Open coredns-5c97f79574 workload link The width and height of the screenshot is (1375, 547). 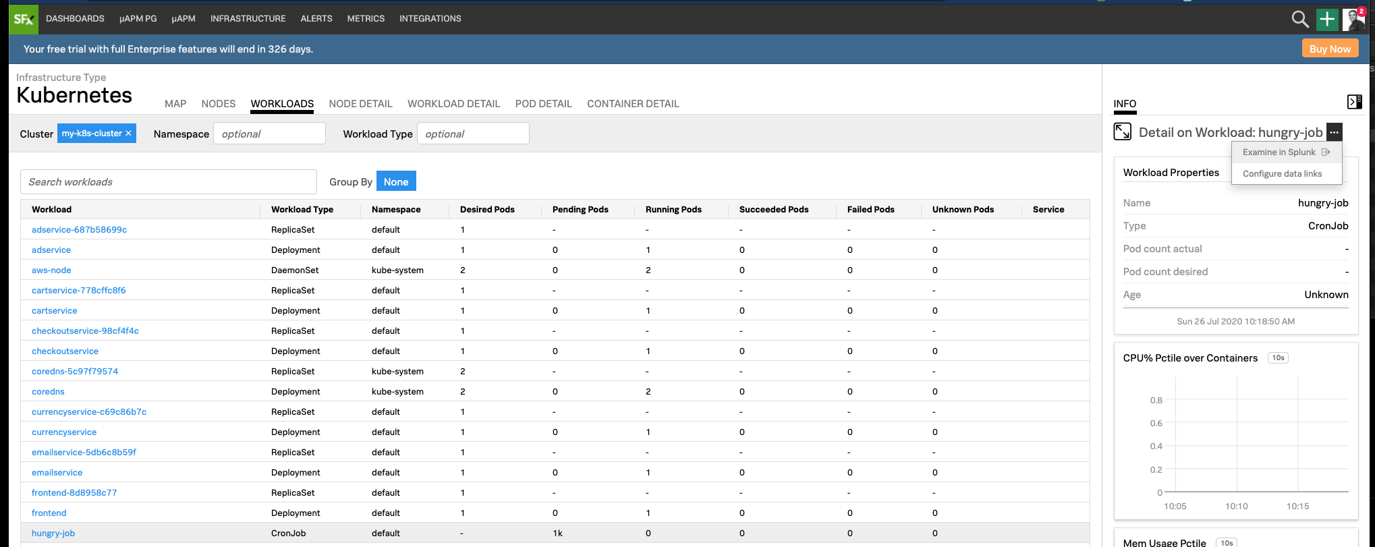pyautogui.click(x=75, y=371)
